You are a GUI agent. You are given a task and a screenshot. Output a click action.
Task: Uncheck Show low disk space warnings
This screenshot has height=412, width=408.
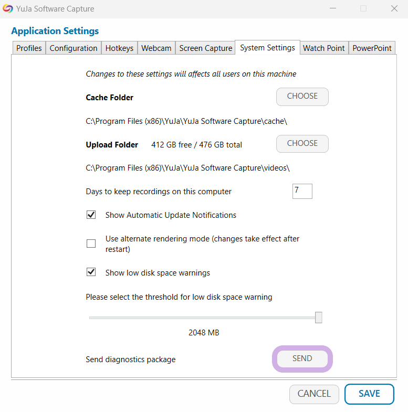91,272
